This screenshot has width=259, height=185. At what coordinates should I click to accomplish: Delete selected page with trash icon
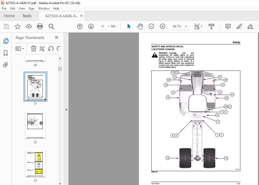(33, 48)
